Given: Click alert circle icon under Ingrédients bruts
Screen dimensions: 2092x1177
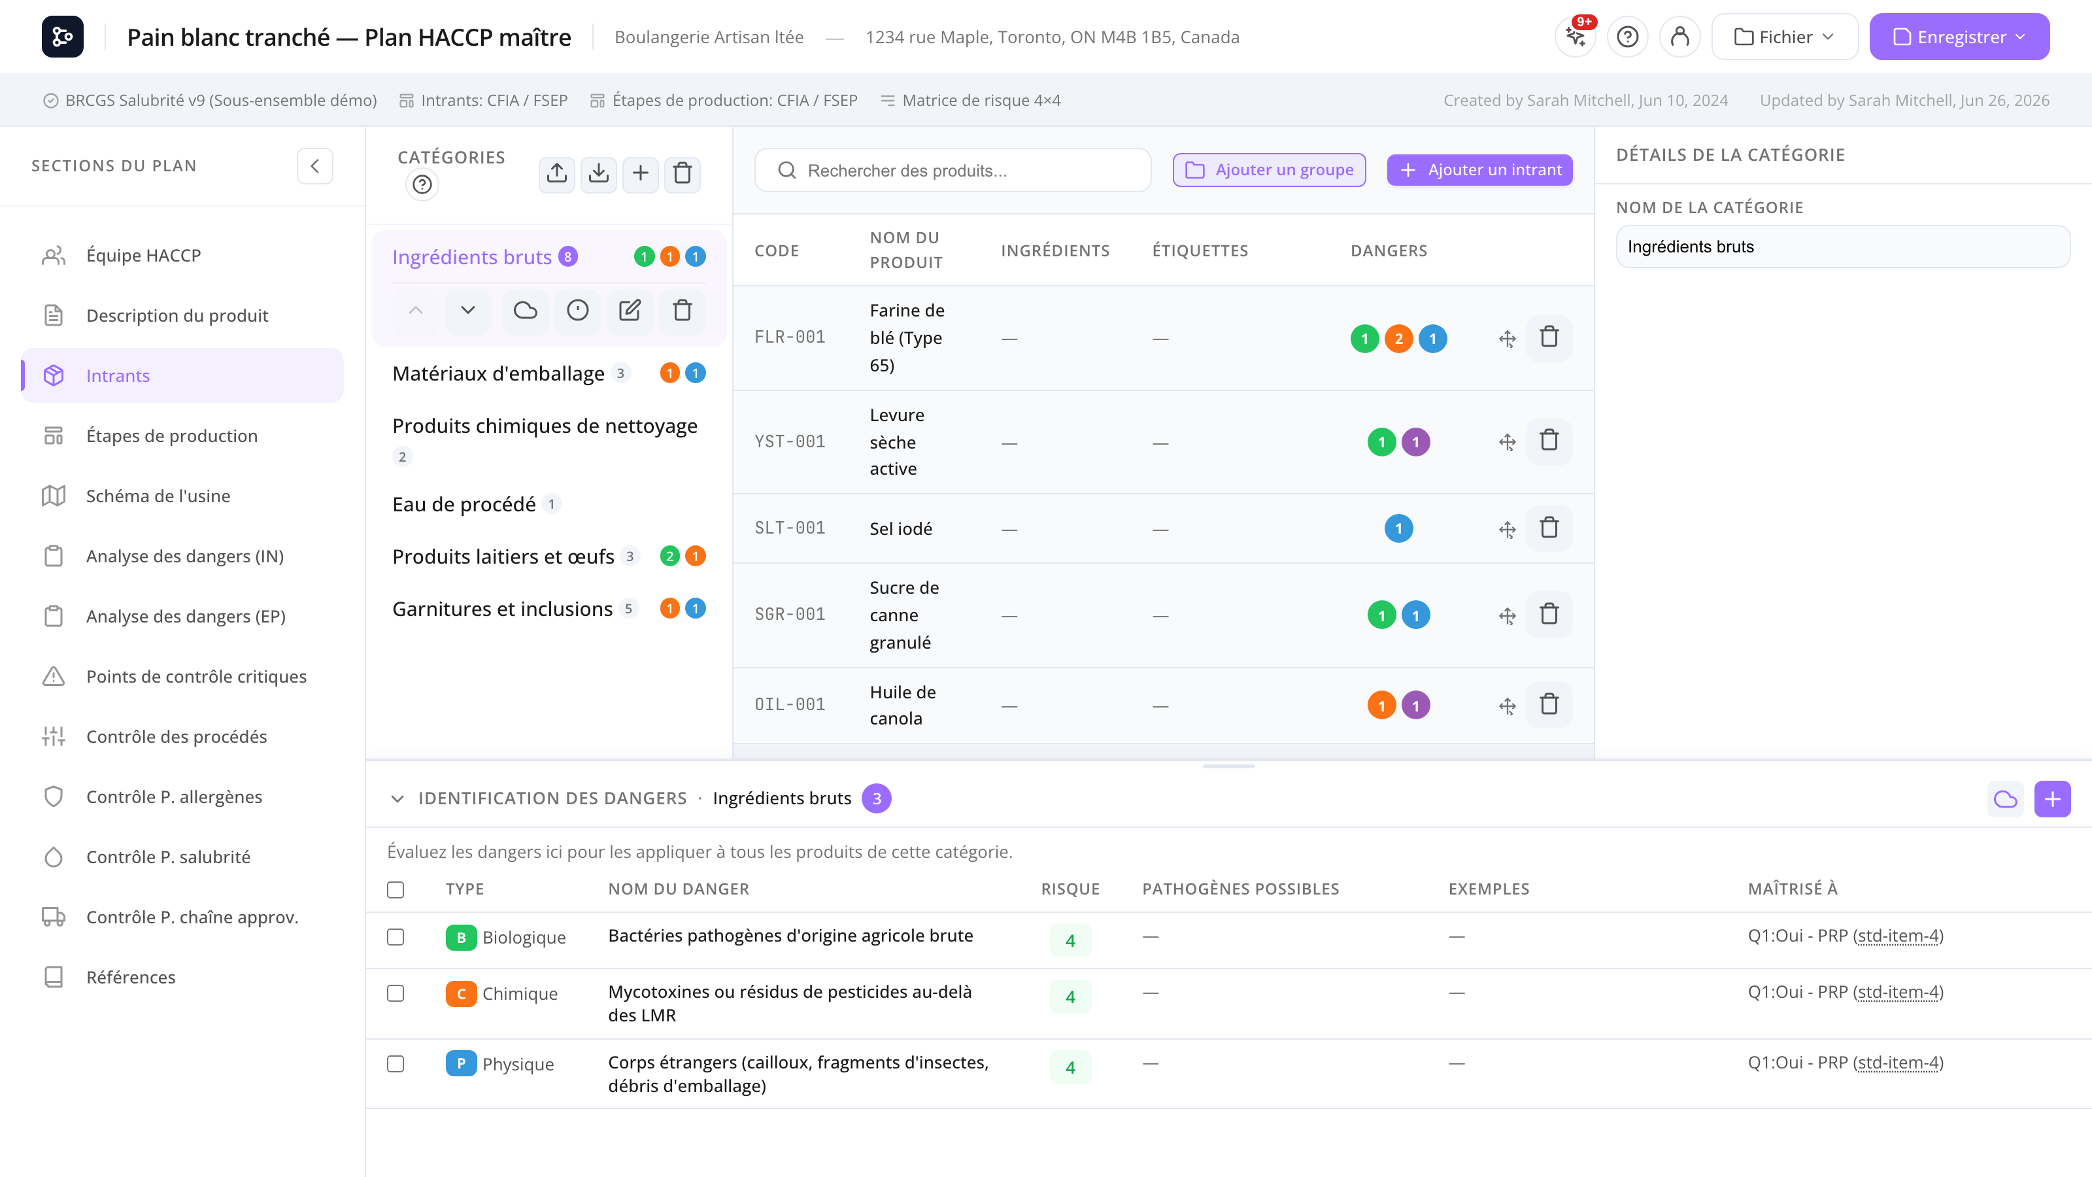Looking at the screenshot, I should pos(577,311).
